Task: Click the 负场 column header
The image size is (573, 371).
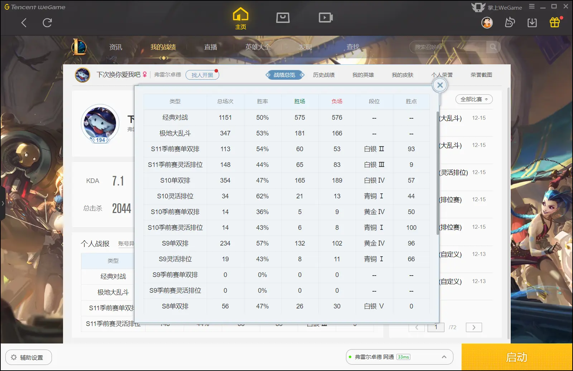Action: pos(337,102)
